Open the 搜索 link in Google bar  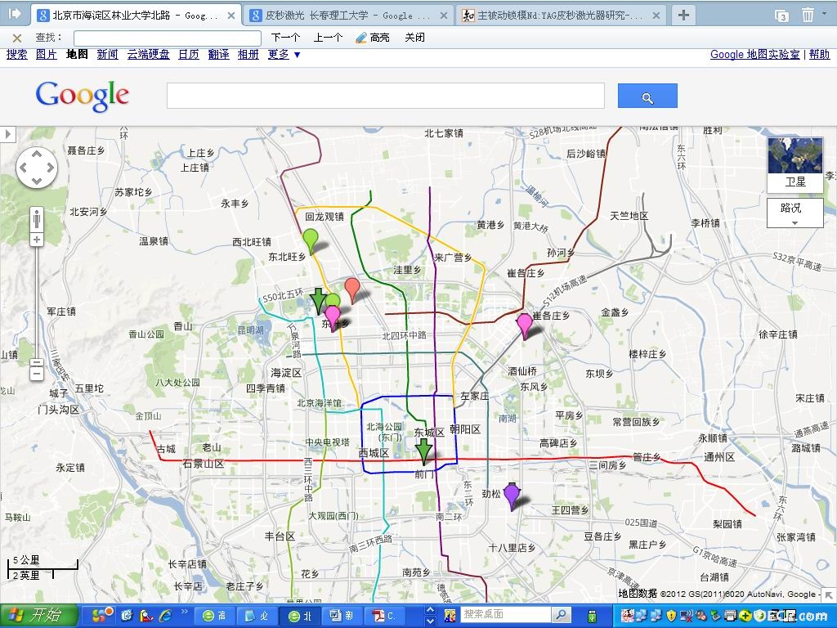16,55
